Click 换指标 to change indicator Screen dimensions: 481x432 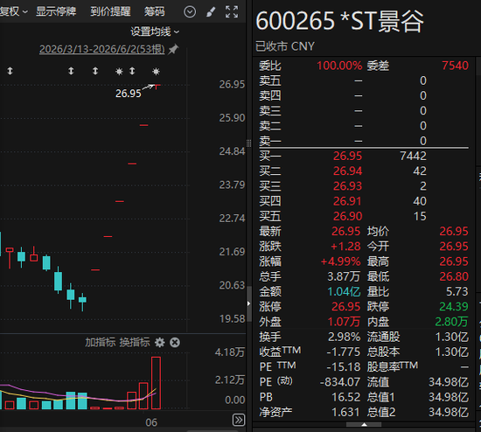[135, 343]
